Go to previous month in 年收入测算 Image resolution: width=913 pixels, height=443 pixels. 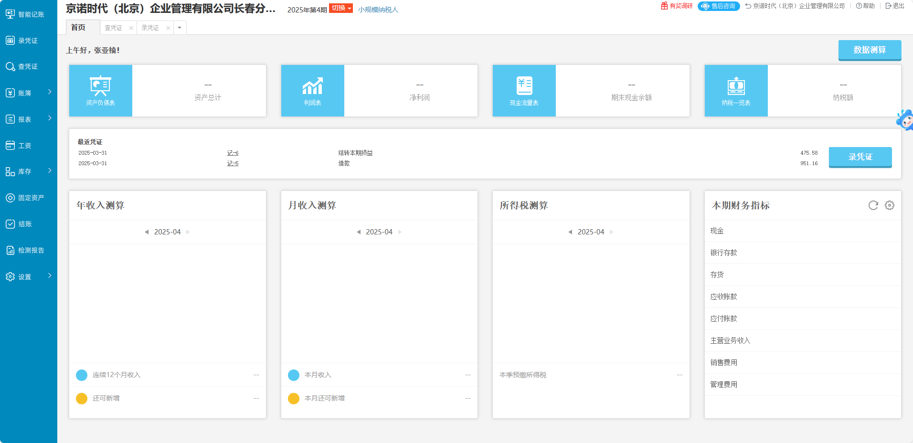click(147, 232)
